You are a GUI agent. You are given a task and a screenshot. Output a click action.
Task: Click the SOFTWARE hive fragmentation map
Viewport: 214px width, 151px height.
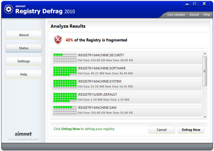pos(65,71)
